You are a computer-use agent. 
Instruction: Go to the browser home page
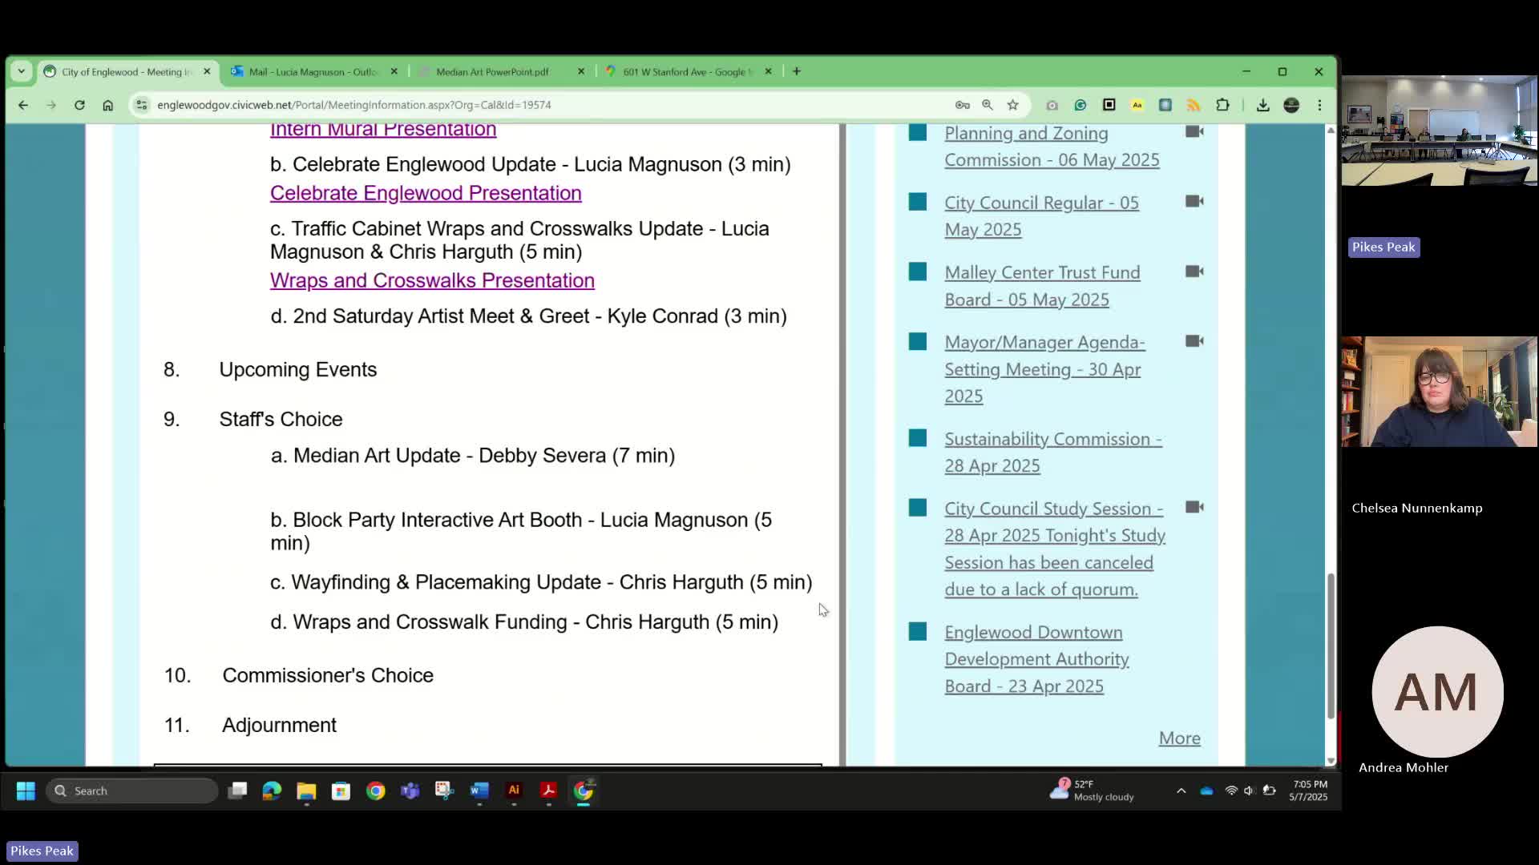tap(108, 105)
